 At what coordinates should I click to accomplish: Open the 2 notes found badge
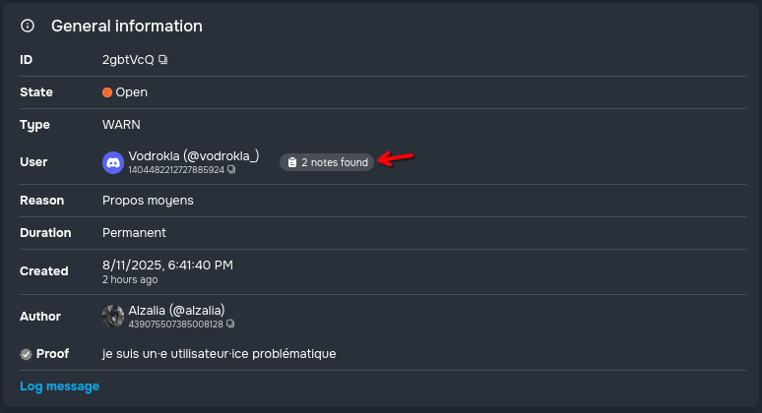click(327, 162)
